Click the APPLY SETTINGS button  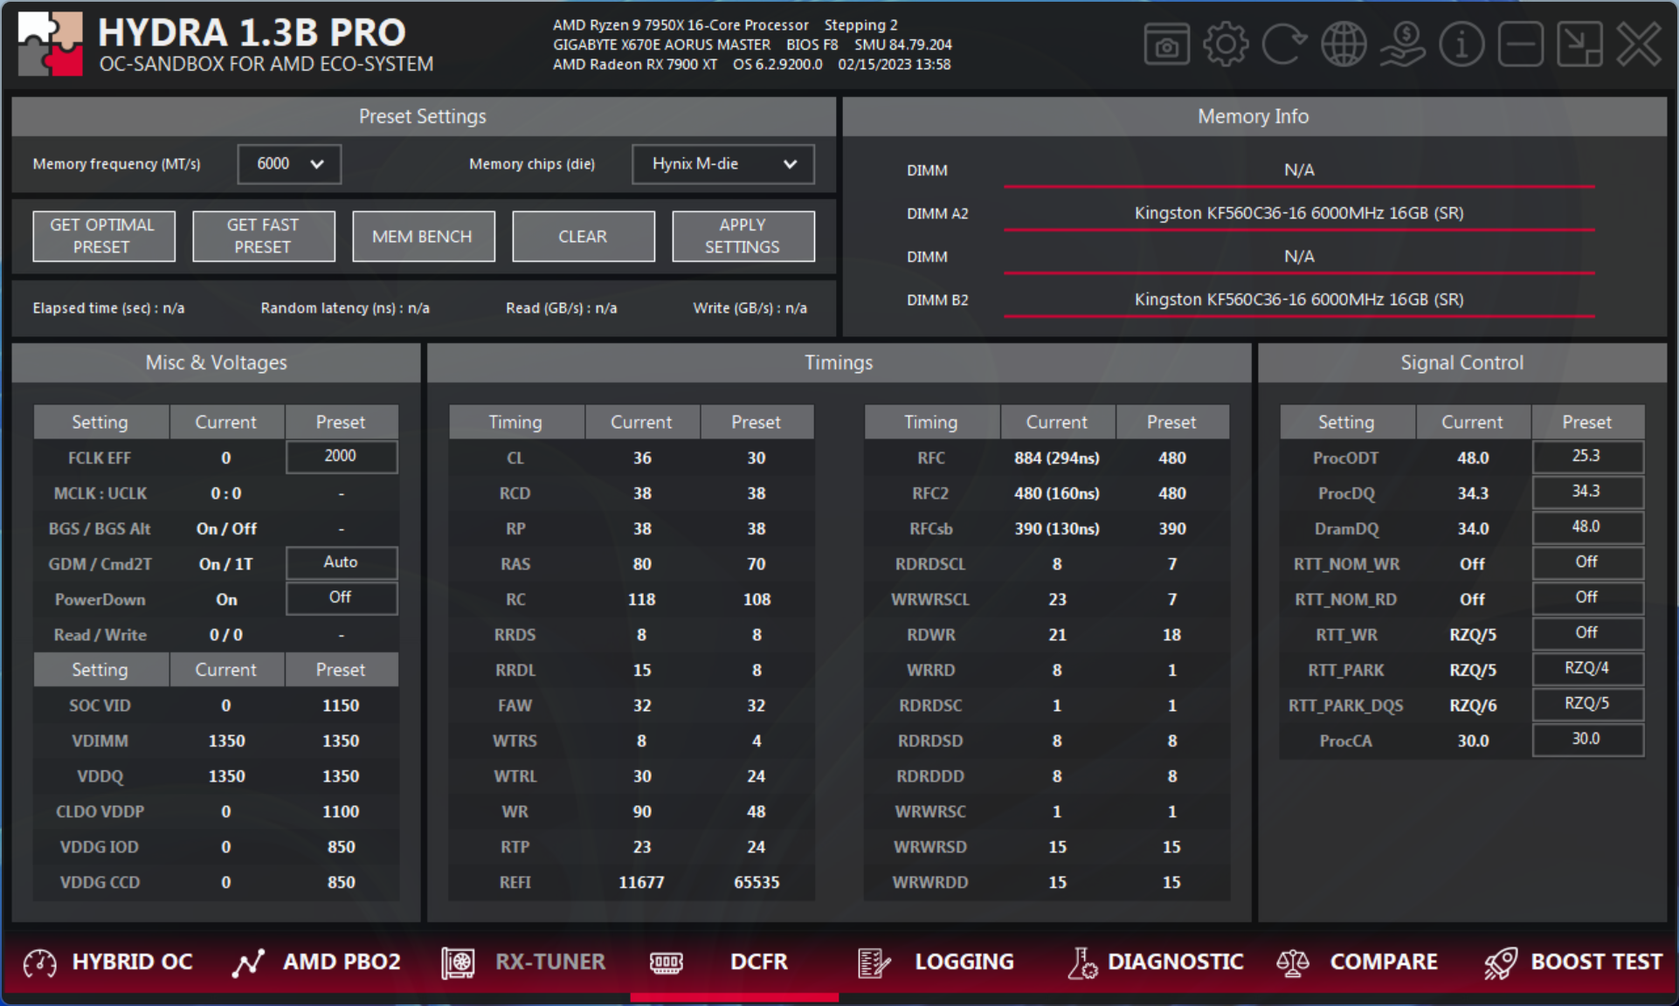(x=743, y=236)
